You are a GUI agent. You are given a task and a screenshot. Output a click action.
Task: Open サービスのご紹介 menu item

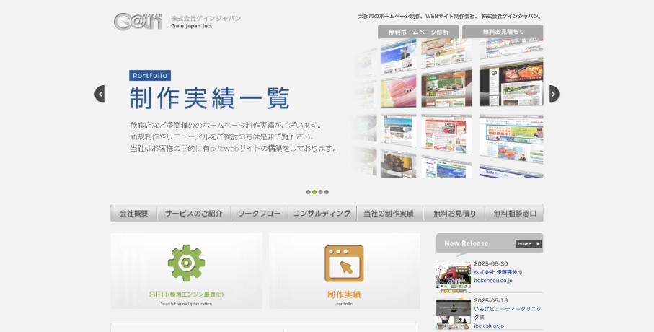193,214
